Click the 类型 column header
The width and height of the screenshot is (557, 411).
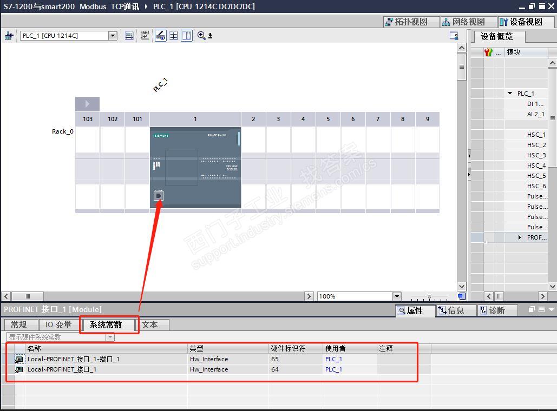point(228,348)
